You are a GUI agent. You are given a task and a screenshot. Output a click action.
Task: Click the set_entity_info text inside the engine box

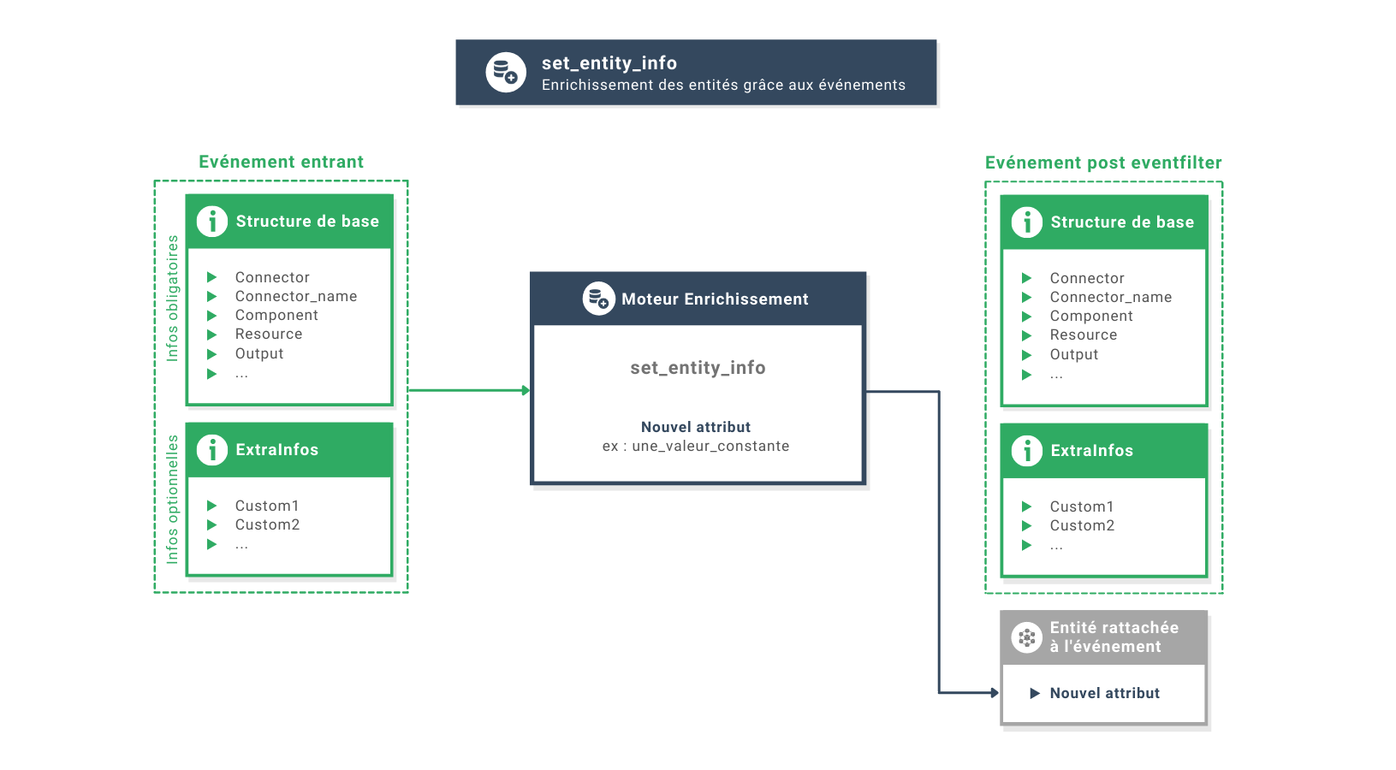(x=698, y=368)
